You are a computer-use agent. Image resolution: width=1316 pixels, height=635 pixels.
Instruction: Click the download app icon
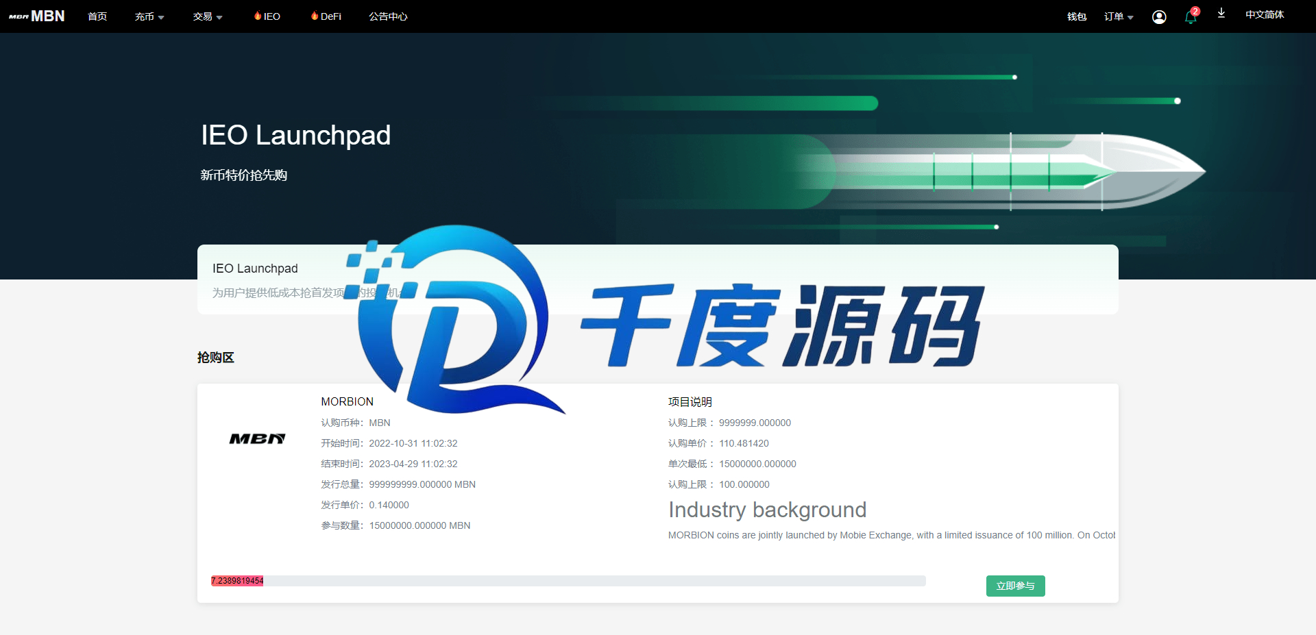click(1221, 13)
